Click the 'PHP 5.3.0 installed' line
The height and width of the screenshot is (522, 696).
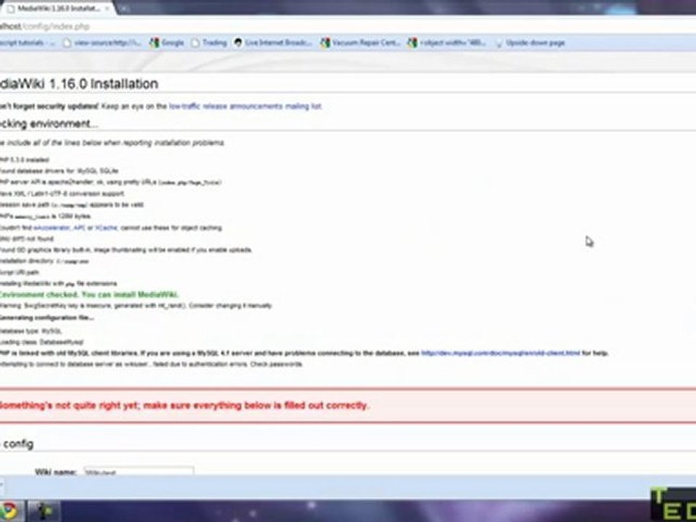click(x=25, y=159)
